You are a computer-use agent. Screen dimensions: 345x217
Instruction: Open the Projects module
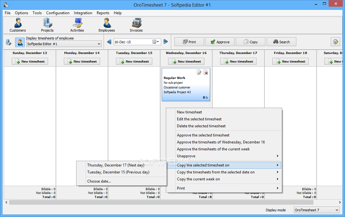click(x=47, y=25)
